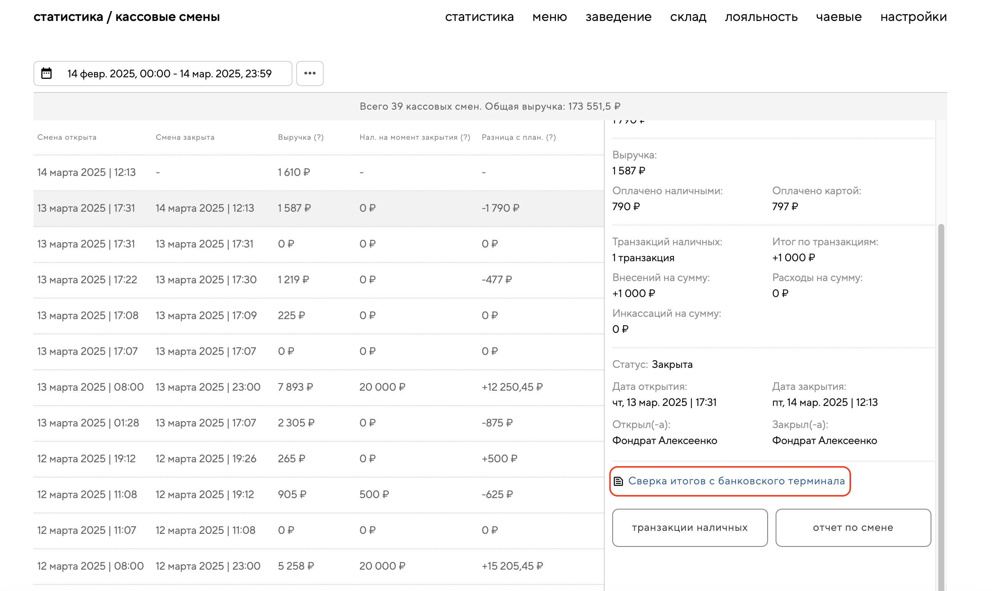Navigate to лояльность
1006x591 pixels.
(x=761, y=17)
